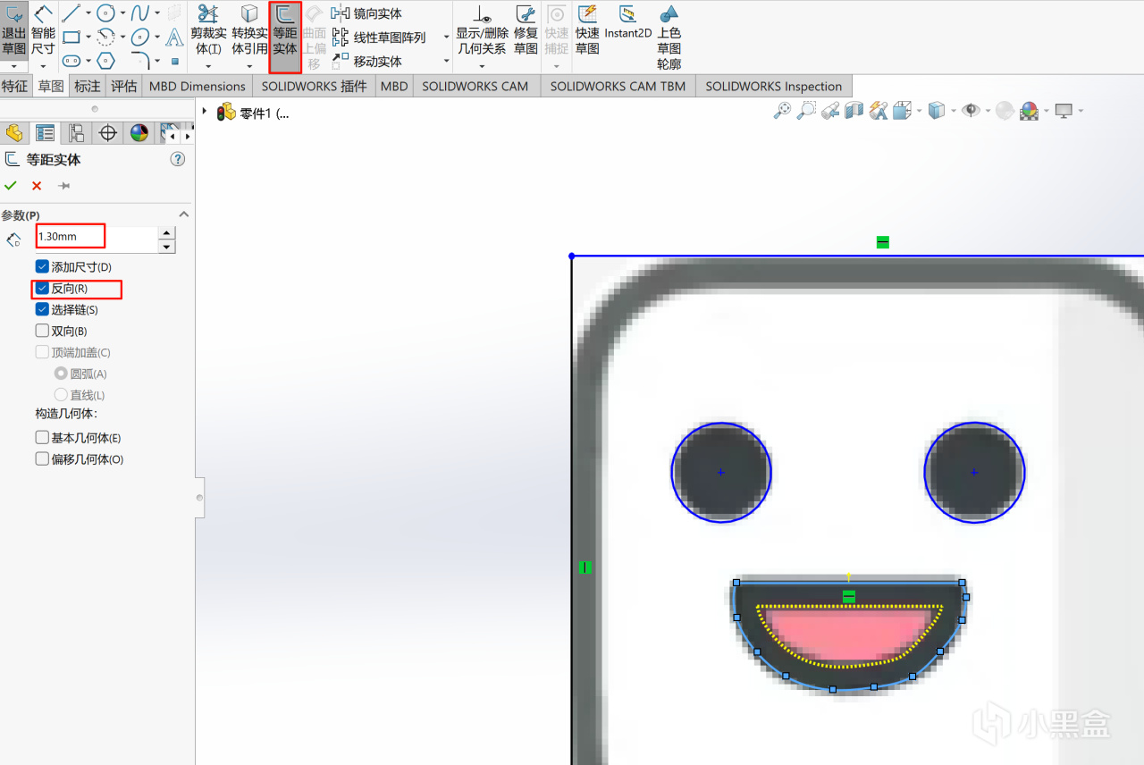Image resolution: width=1144 pixels, height=765 pixels.
Task: Toggle the 反向 reverse checkbox
Action: click(42, 289)
